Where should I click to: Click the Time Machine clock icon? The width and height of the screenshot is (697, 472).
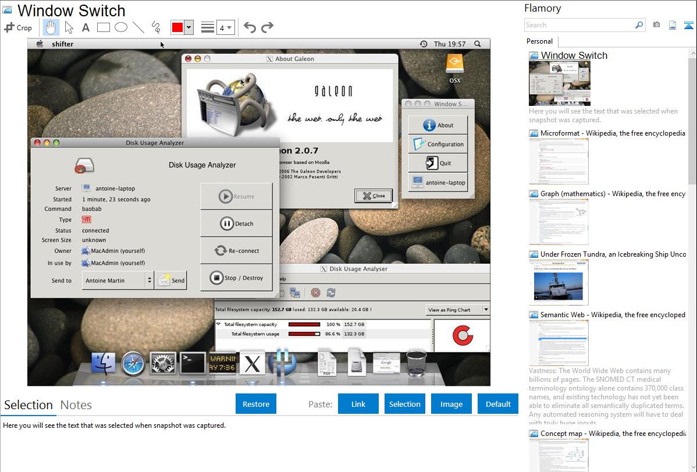click(424, 44)
